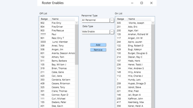Select the Ado, Eric row

coord(134,27)
